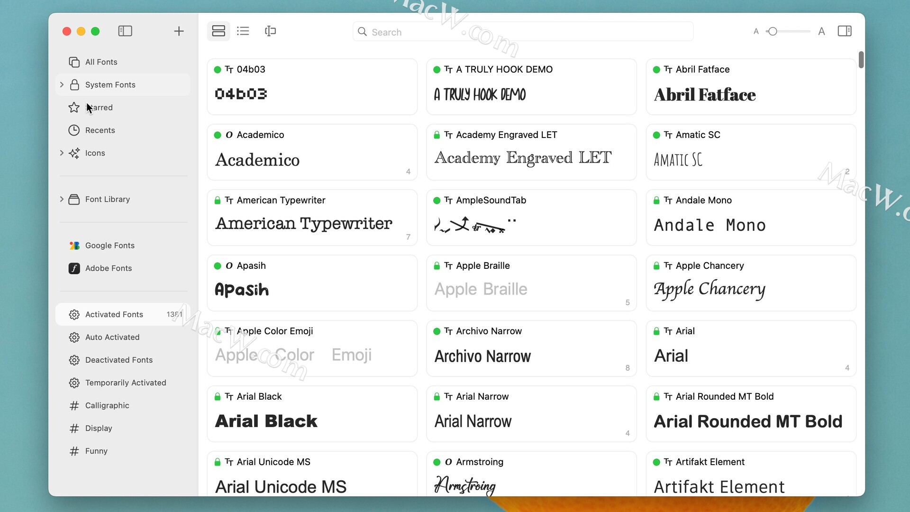Image resolution: width=910 pixels, height=512 pixels.
Task: Click the Recents clock icon
Action: 74,130
